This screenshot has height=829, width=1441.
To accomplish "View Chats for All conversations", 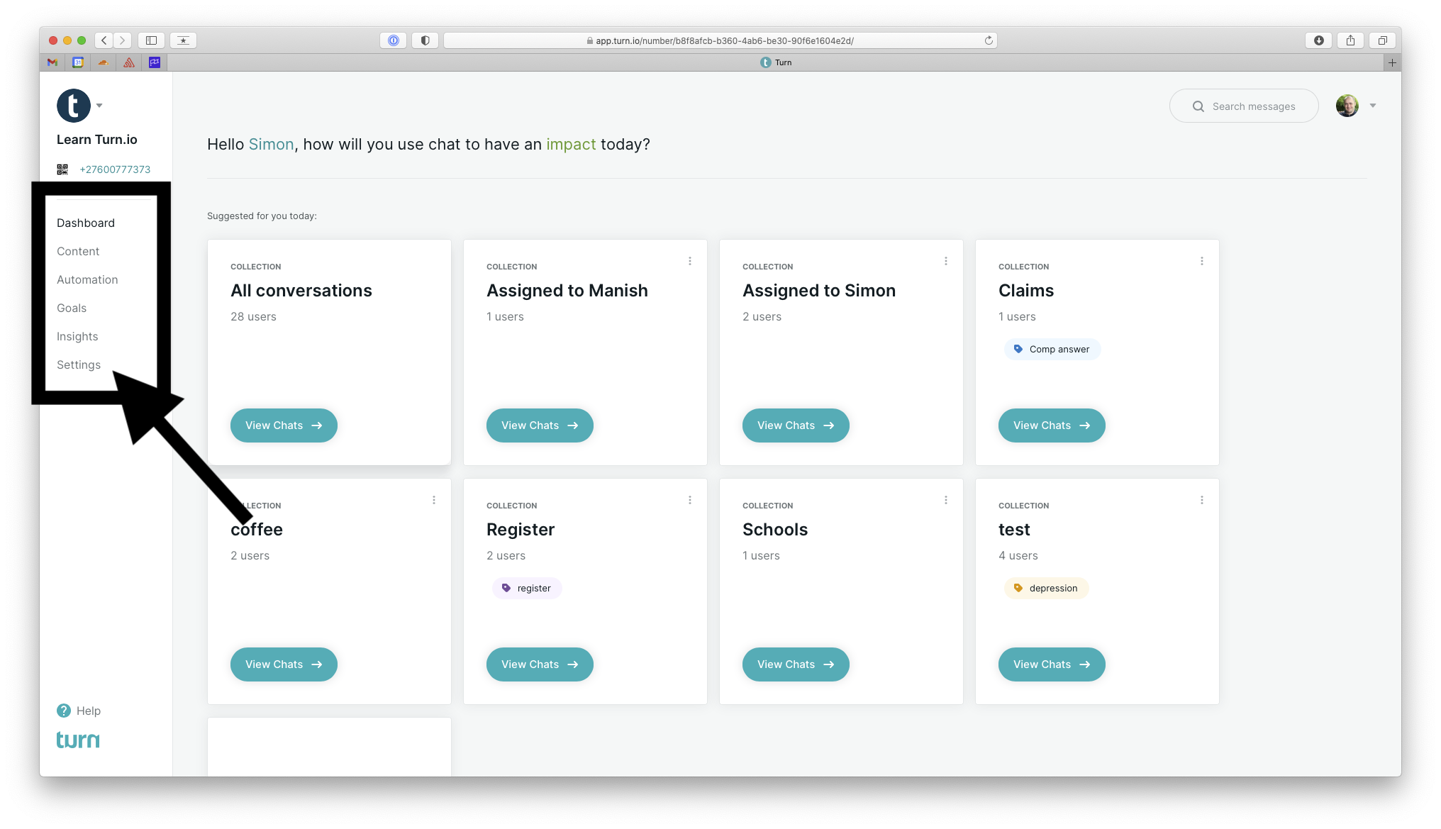I will (283, 424).
